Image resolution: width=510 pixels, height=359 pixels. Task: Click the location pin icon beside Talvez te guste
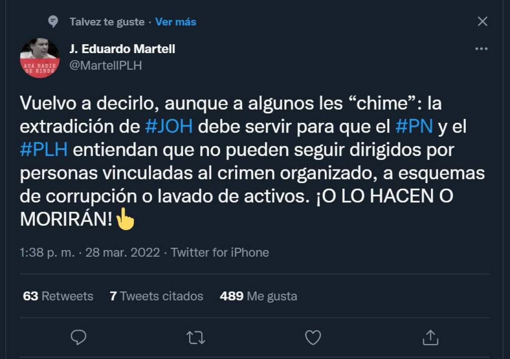coord(52,20)
